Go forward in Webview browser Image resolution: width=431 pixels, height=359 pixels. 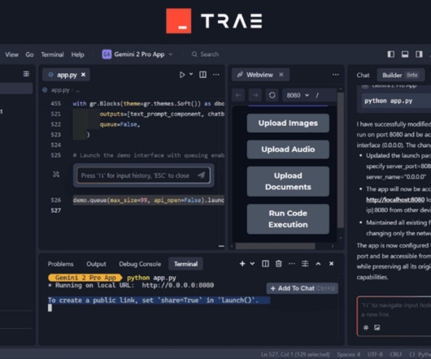(x=255, y=95)
